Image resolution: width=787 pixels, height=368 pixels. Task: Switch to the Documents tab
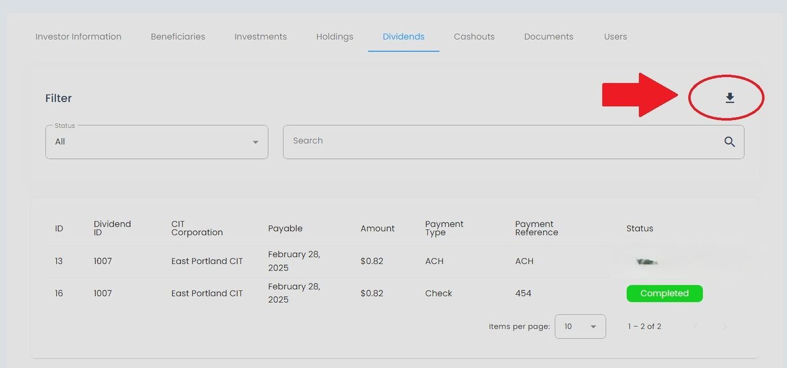tap(548, 37)
